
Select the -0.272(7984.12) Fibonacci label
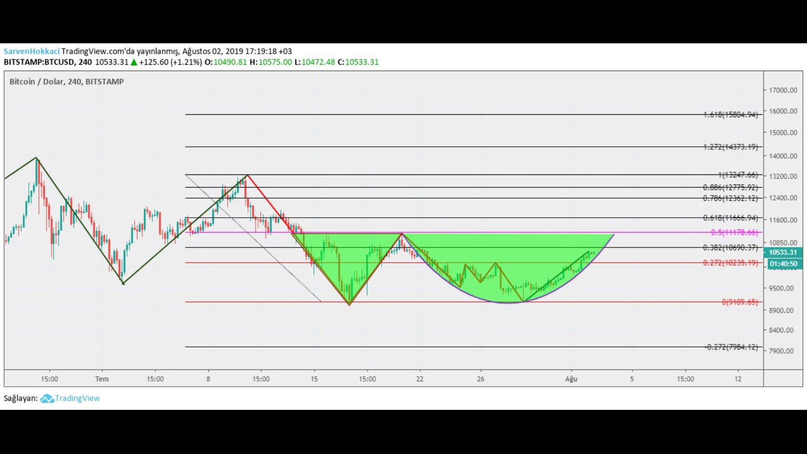click(731, 347)
